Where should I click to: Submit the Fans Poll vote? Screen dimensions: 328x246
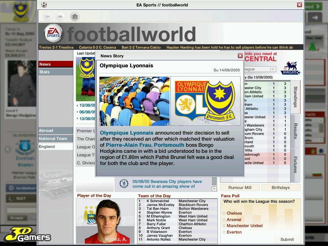[287, 239]
